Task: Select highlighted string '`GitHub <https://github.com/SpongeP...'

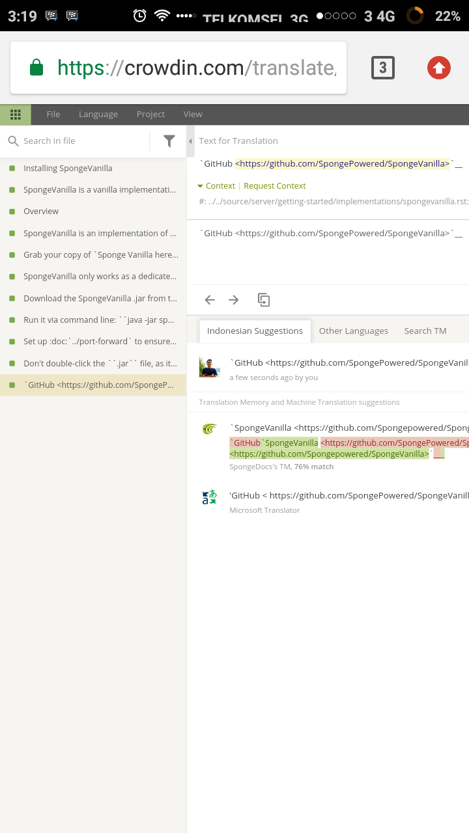Action: 93,385
